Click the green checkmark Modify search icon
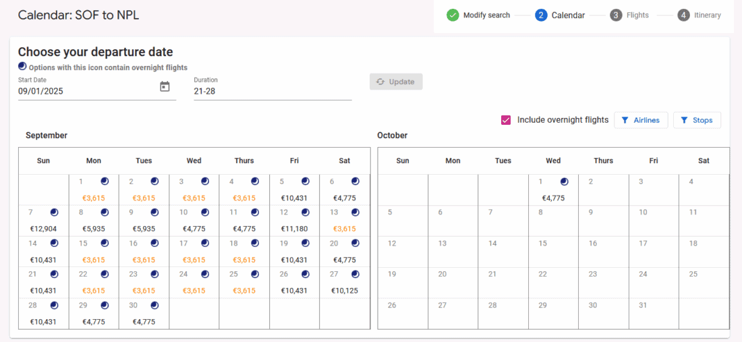Image resolution: width=742 pixels, height=342 pixels. point(453,16)
